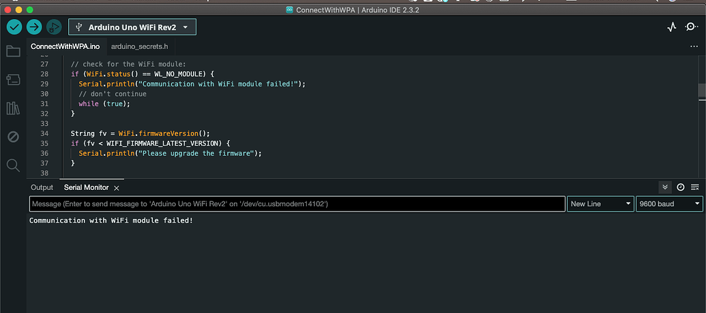The image size is (706, 313).
Task: Clear the Serial Monitor output
Action: (695, 187)
